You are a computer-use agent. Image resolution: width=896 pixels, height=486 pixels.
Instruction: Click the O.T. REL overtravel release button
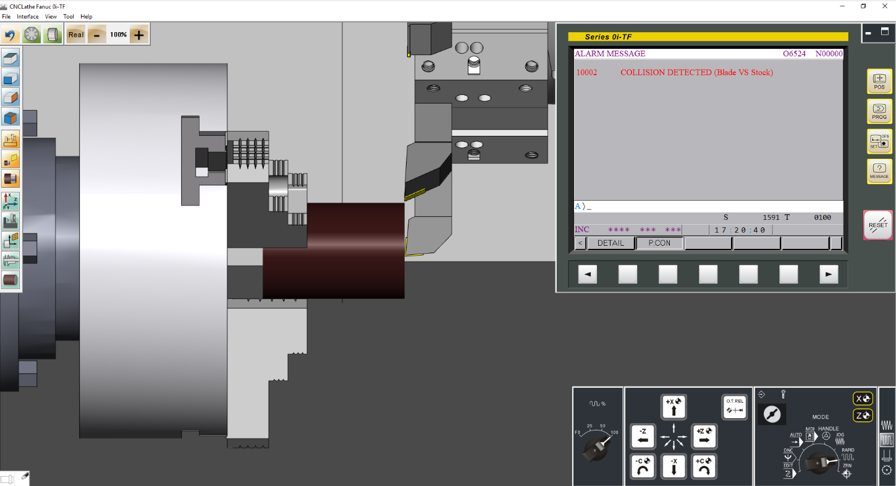(734, 408)
